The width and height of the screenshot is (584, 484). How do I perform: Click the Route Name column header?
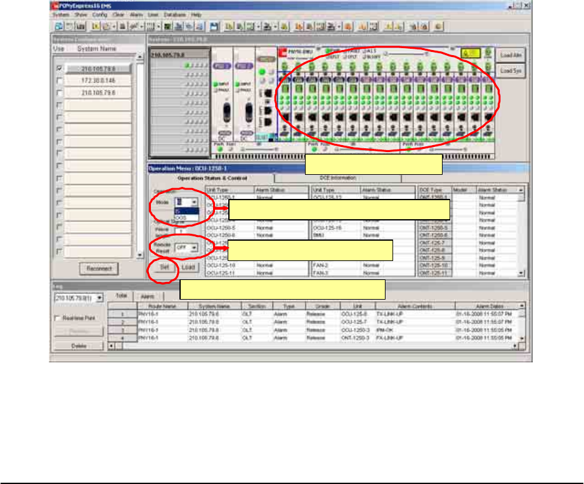pyautogui.click(x=162, y=306)
